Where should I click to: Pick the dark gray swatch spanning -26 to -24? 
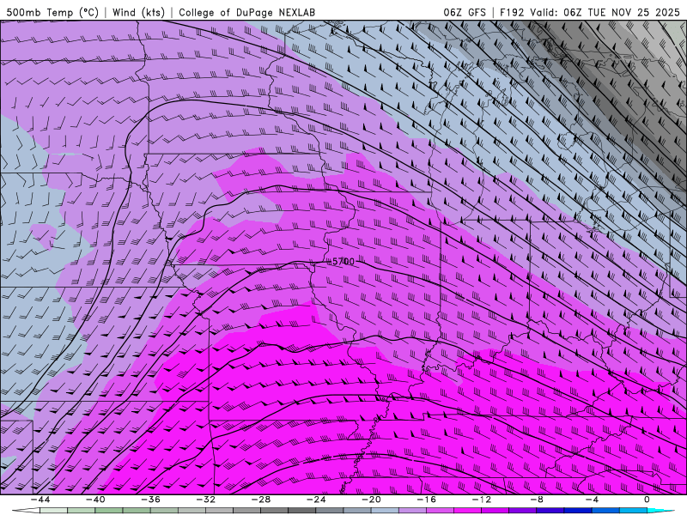[302, 511]
